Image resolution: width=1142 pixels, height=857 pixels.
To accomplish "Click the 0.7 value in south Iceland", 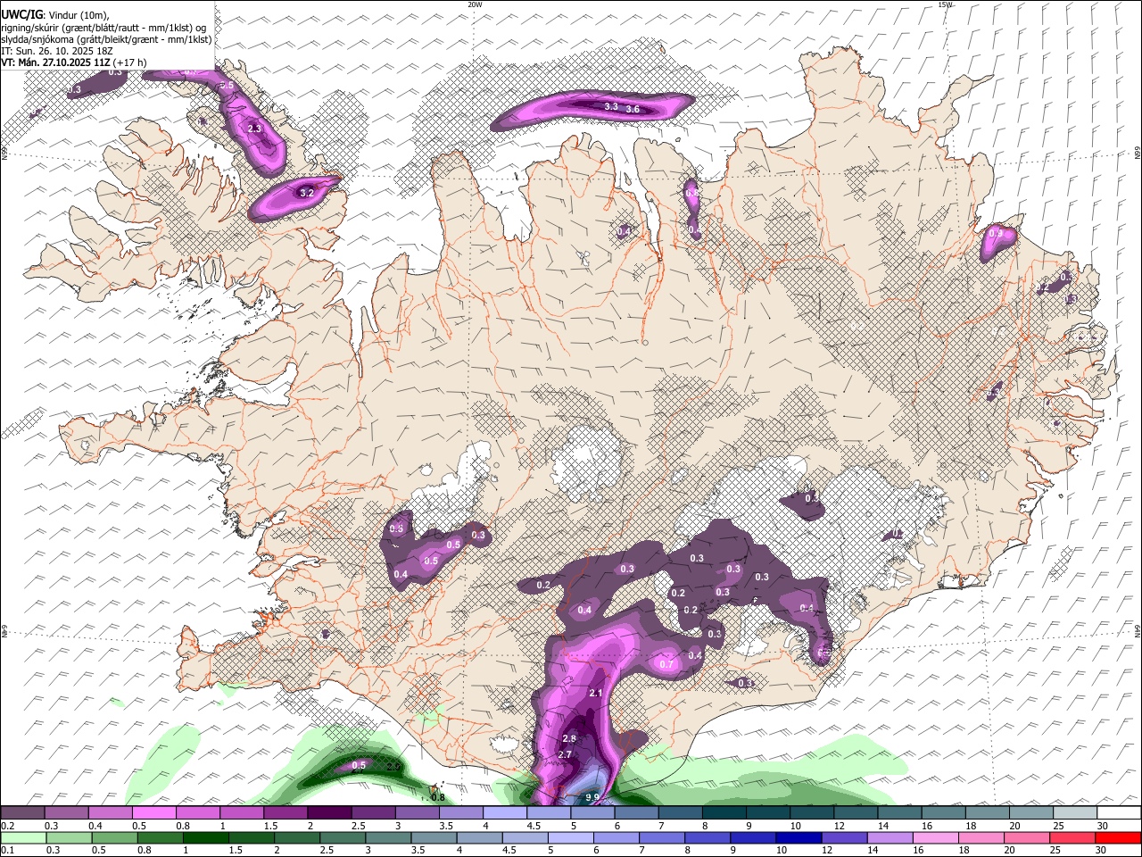I will pyautogui.click(x=666, y=664).
